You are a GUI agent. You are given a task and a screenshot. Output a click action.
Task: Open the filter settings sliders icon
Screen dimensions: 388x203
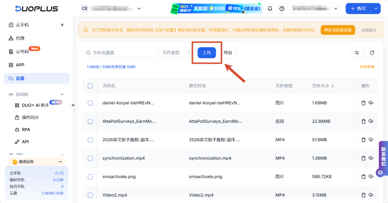click(x=357, y=53)
